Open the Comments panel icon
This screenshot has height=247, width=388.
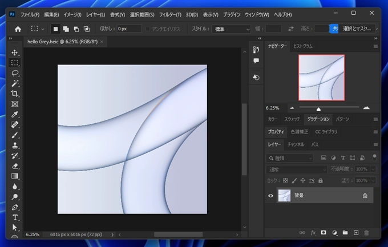tap(256, 61)
